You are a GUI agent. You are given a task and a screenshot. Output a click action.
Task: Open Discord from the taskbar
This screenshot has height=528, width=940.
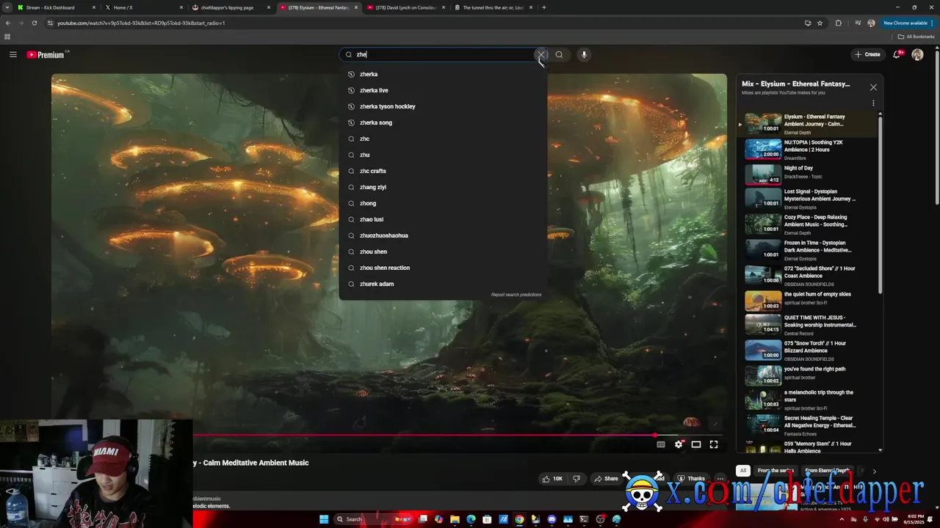point(552,519)
